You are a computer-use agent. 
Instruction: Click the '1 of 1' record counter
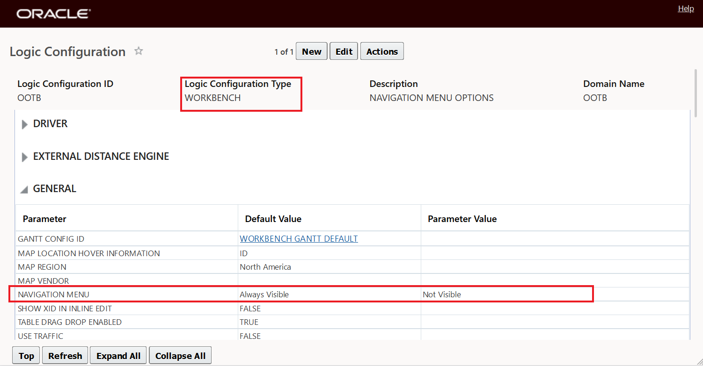tap(284, 52)
